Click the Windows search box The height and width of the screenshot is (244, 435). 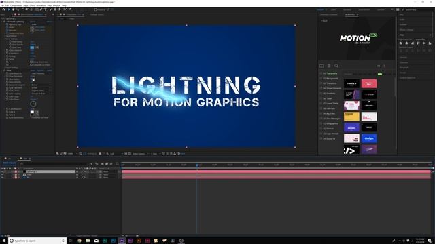click(x=37, y=241)
